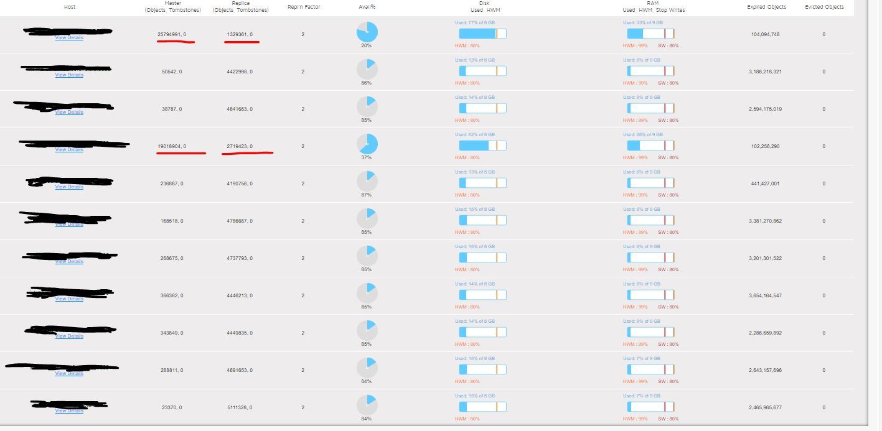The width and height of the screenshot is (882, 431).
Task: Click the RAM bar in the 23370 row
Action: coord(650,407)
